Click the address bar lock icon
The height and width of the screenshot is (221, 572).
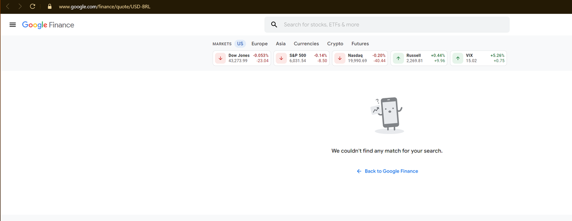point(49,7)
